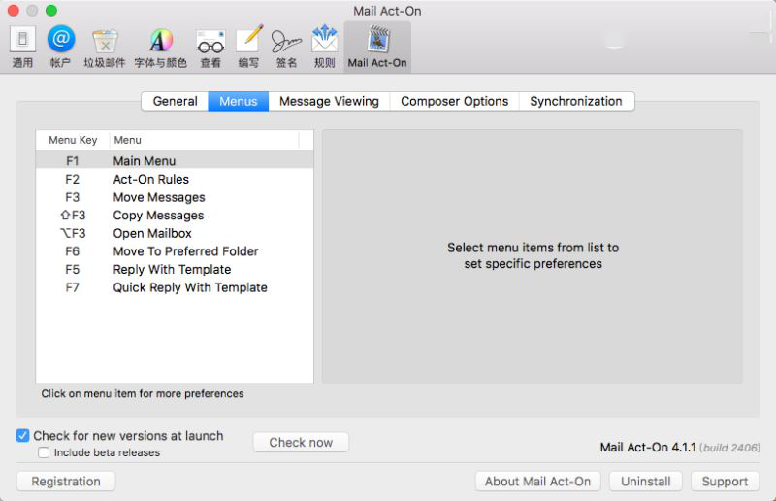Open the 帐户 accounts @ icon
The width and height of the screenshot is (776, 501).
click(61, 47)
